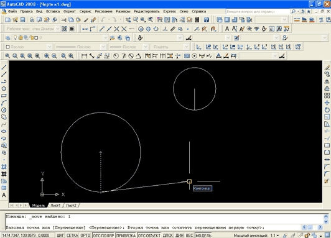Activate the Move tool in modify toolbar
The height and width of the screenshot is (238, 331).
327,103
